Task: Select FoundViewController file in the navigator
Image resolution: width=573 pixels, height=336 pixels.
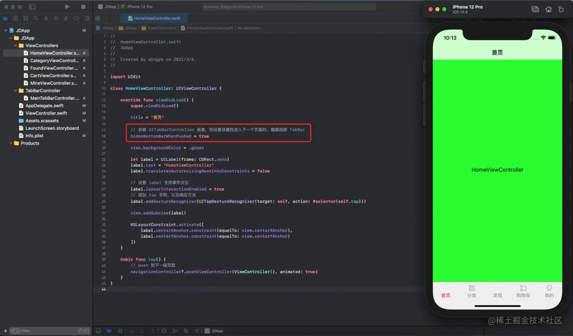Action: tap(46, 68)
